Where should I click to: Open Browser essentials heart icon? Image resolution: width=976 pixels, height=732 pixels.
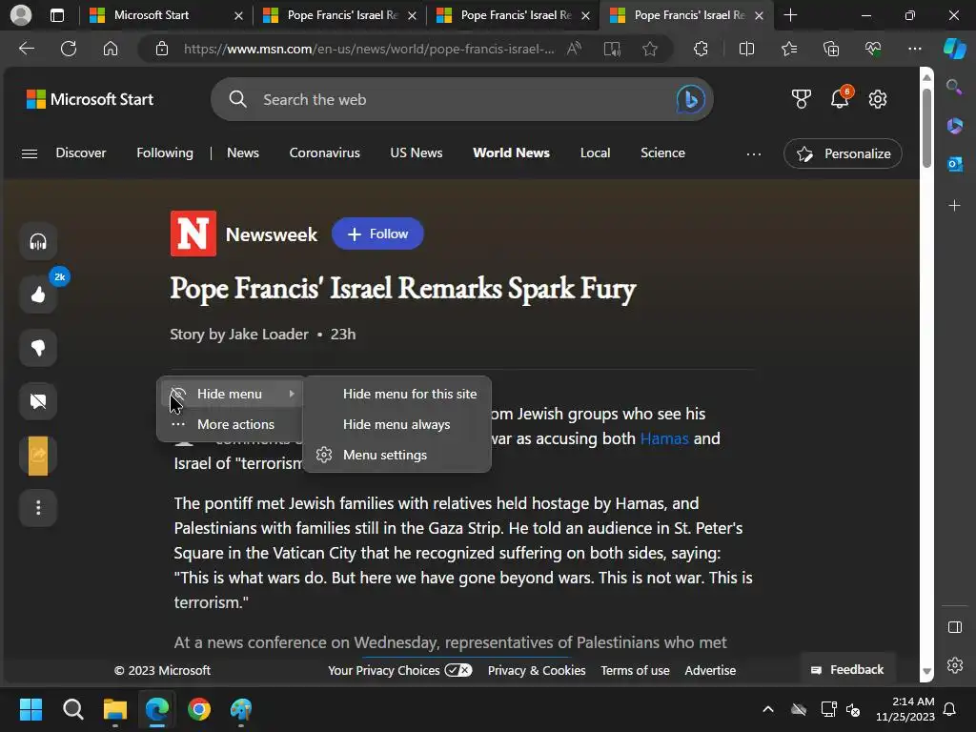coord(873,49)
